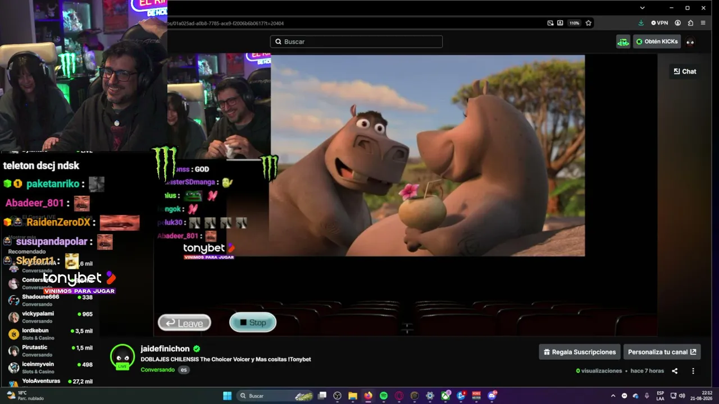The height and width of the screenshot is (404, 719).
Task: Open Voicemeeter from the taskbar
Action: [476, 396]
